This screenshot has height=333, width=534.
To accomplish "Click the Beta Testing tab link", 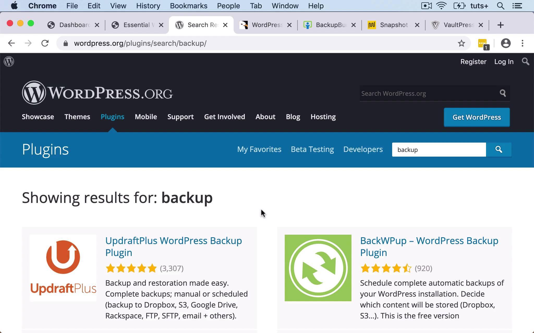I will [x=312, y=149].
